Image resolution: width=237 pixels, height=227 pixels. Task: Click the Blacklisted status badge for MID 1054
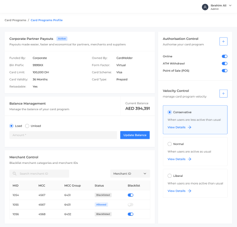pos(103,195)
